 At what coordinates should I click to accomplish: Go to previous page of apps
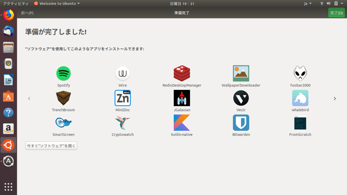coord(29,99)
